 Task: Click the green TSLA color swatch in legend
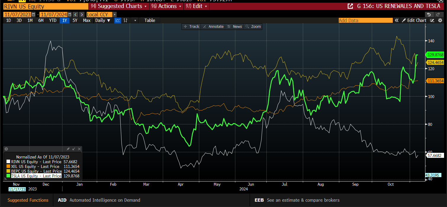(8, 176)
